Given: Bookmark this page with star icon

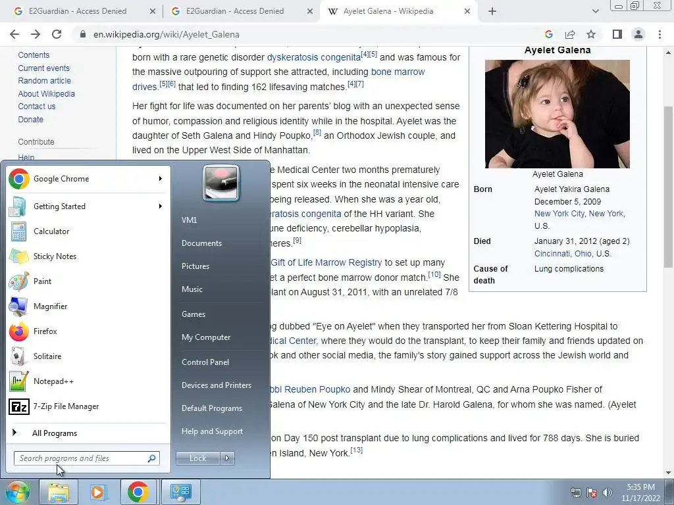Looking at the screenshot, I should coord(592,34).
